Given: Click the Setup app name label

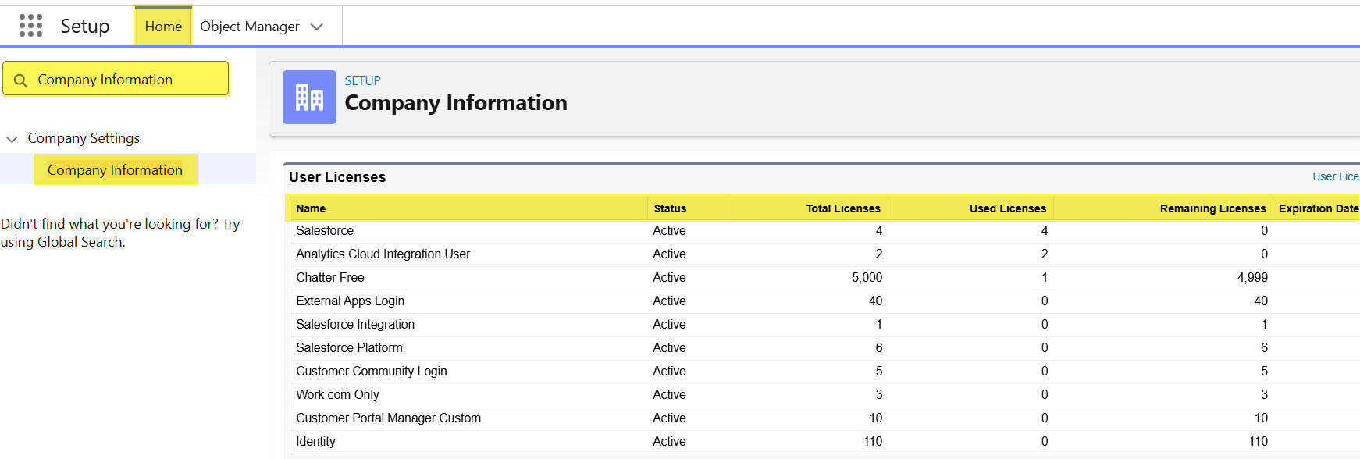Looking at the screenshot, I should [85, 26].
